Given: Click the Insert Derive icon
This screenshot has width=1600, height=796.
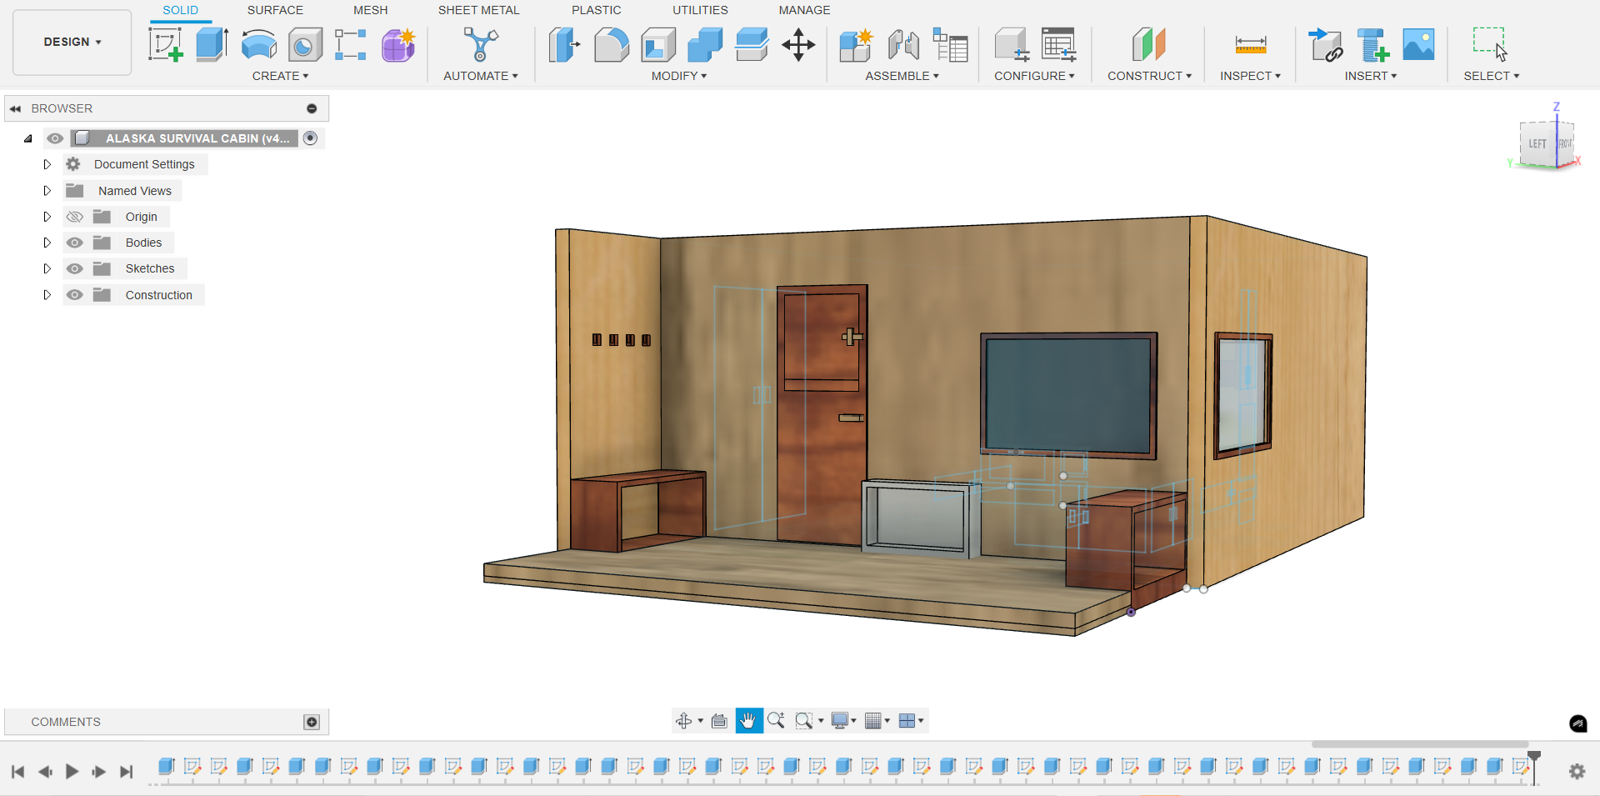Looking at the screenshot, I should (1325, 44).
